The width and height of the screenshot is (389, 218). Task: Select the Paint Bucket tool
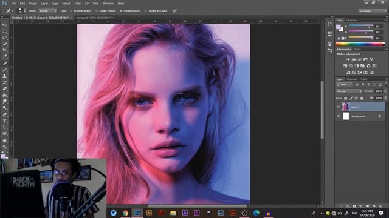tap(4, 96)
